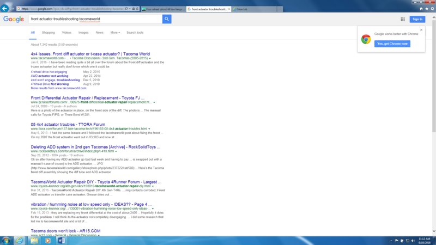436x245 pixels.
Task: Expand the tacomaworld-actuator-repair URL dropdown arrow
Action: pos(153,186)
